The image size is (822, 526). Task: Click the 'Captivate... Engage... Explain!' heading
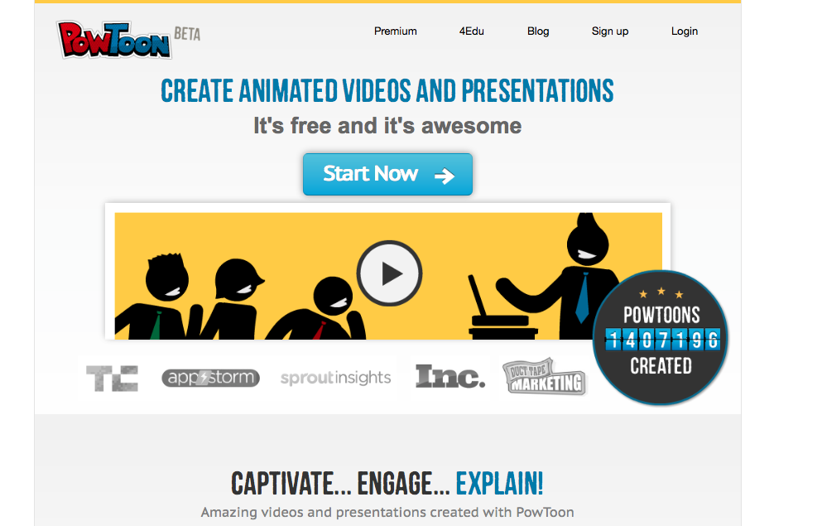[387, 483]
